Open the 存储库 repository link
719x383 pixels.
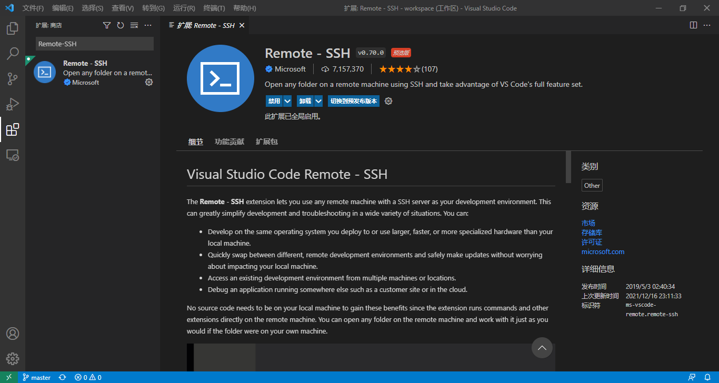592,233
